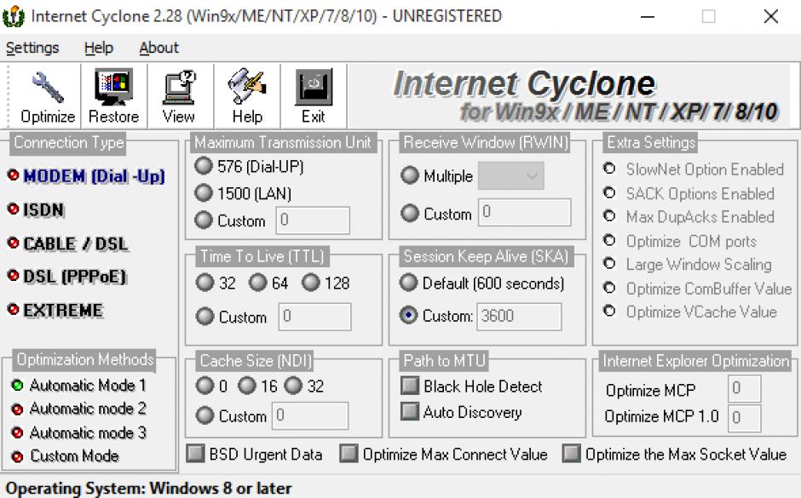Click the Custom Cache Size field
The width and height of the screenshot is (801, 498).
pyautogui.click(x=310, y=415)
